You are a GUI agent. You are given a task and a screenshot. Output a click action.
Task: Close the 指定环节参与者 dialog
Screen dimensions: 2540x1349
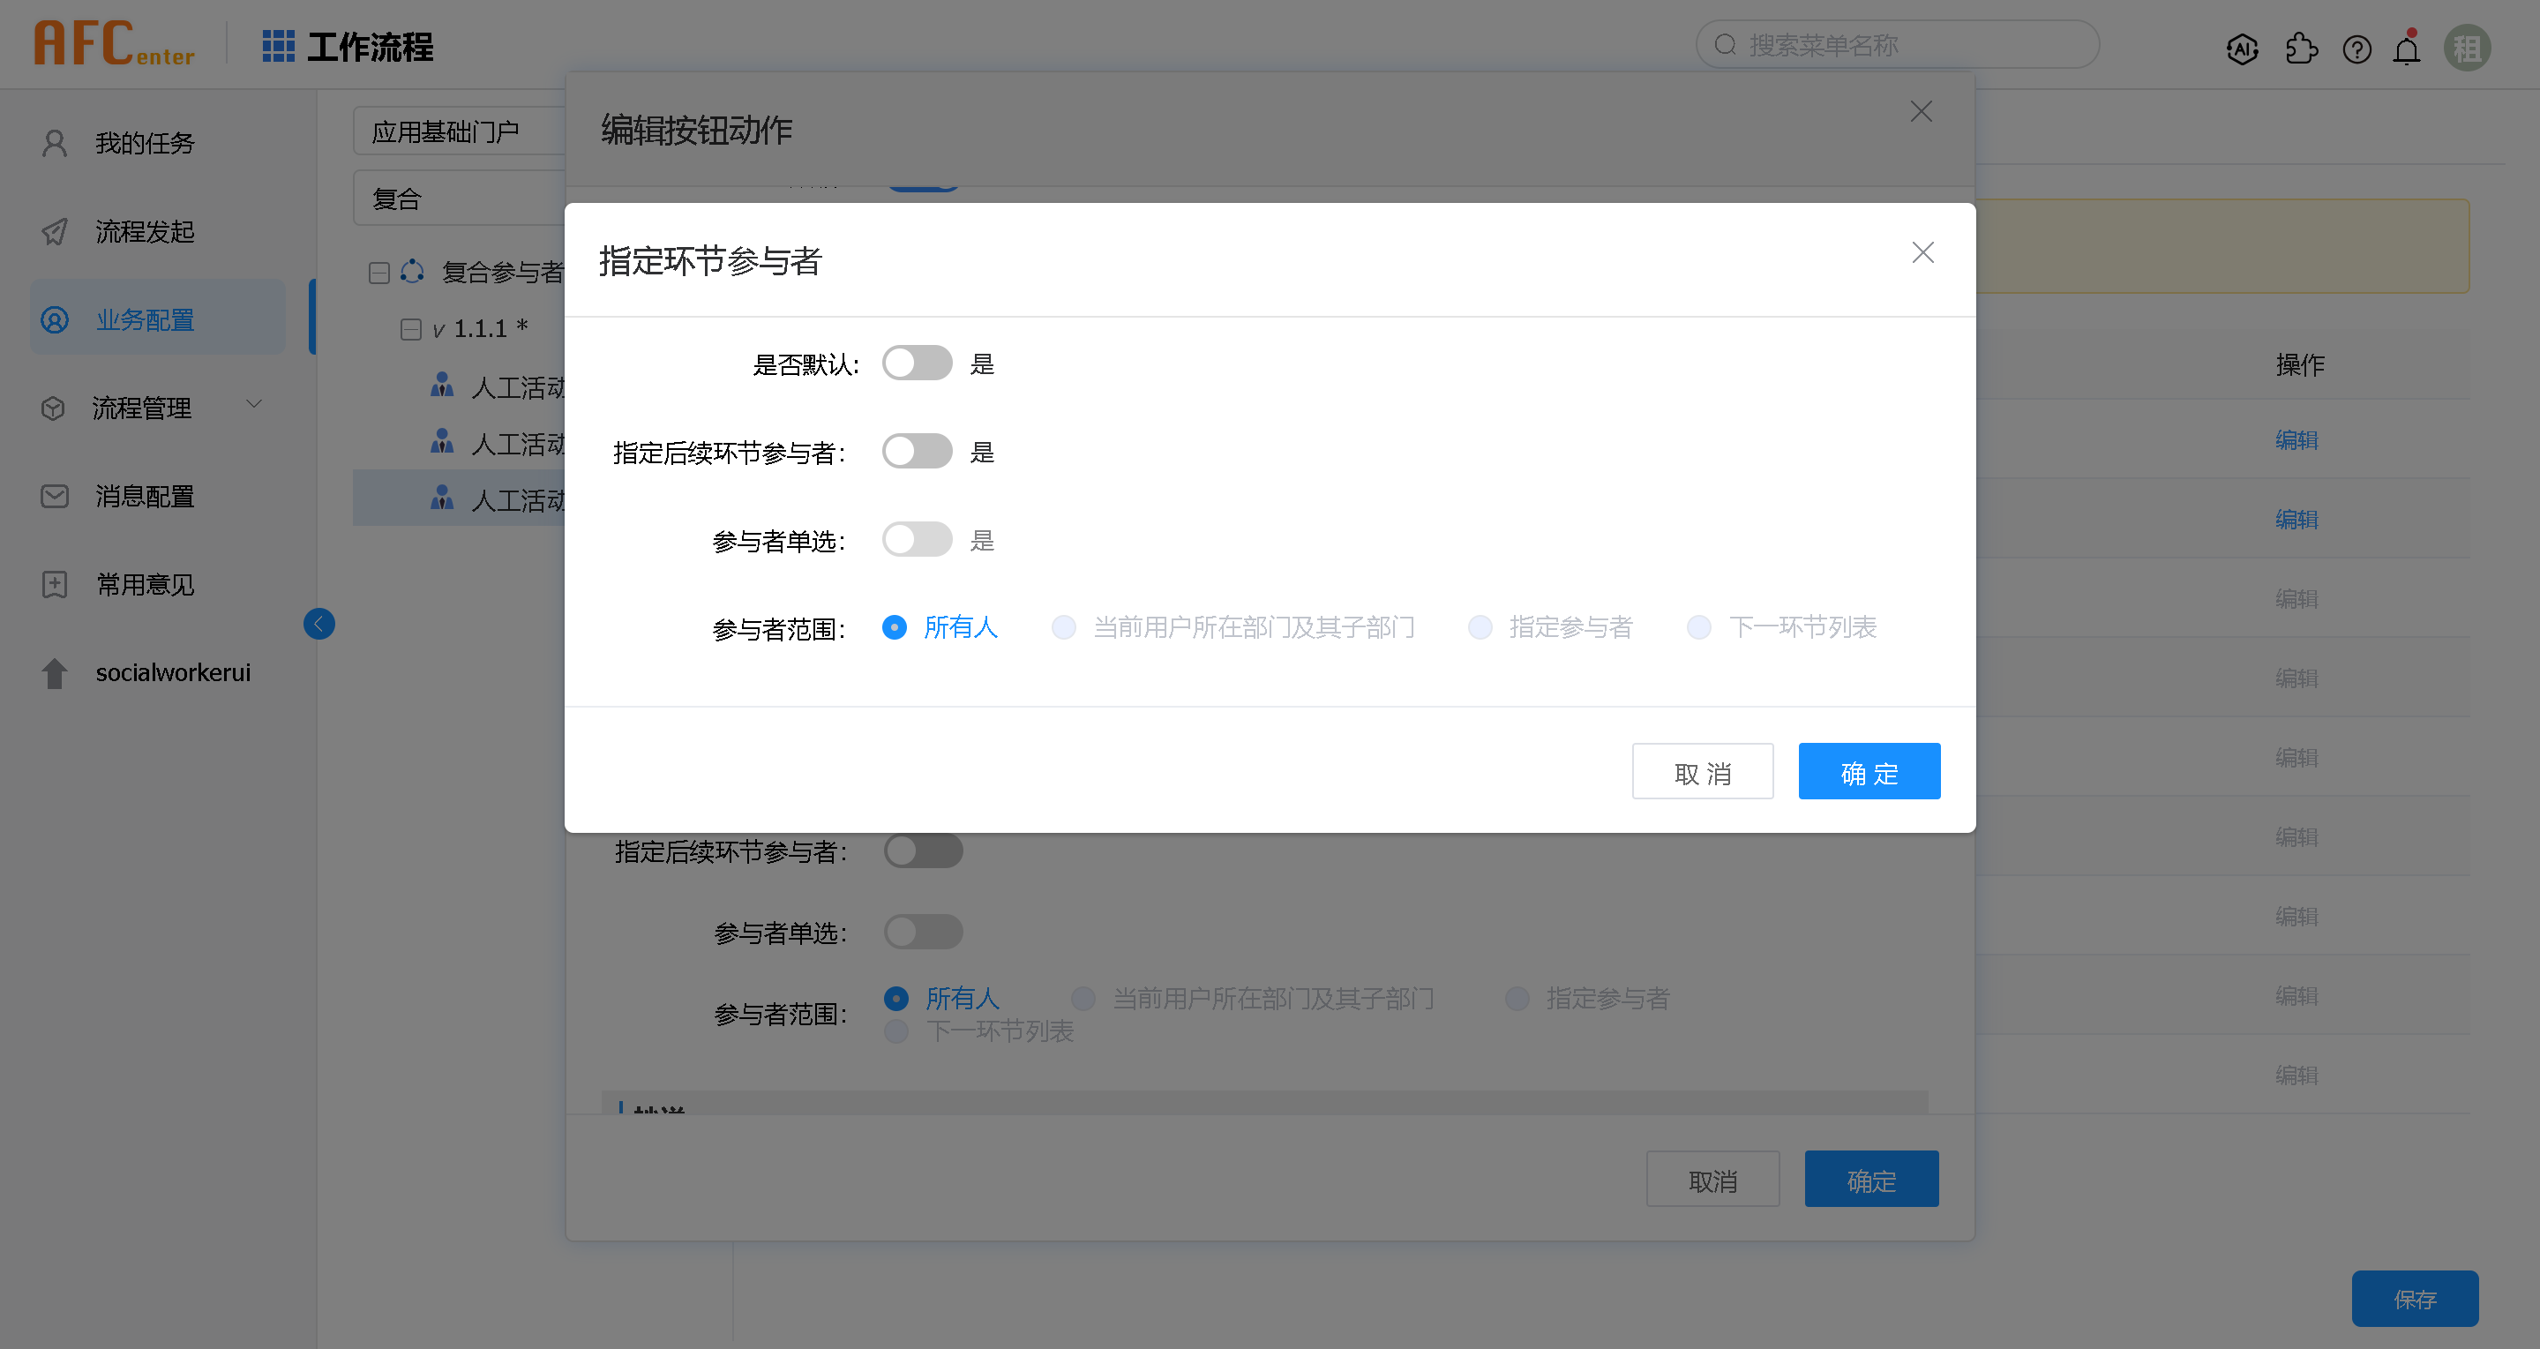pyautogui.click(x=1922, y=252)
